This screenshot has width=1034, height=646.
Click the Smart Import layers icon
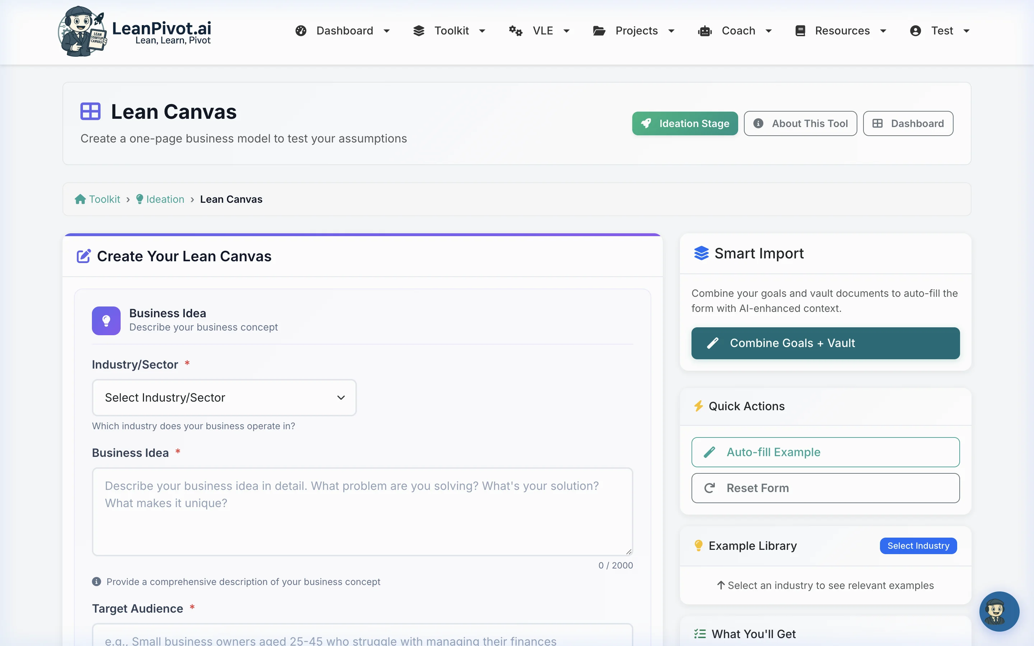pyautogui.click(x=701, y=253)
